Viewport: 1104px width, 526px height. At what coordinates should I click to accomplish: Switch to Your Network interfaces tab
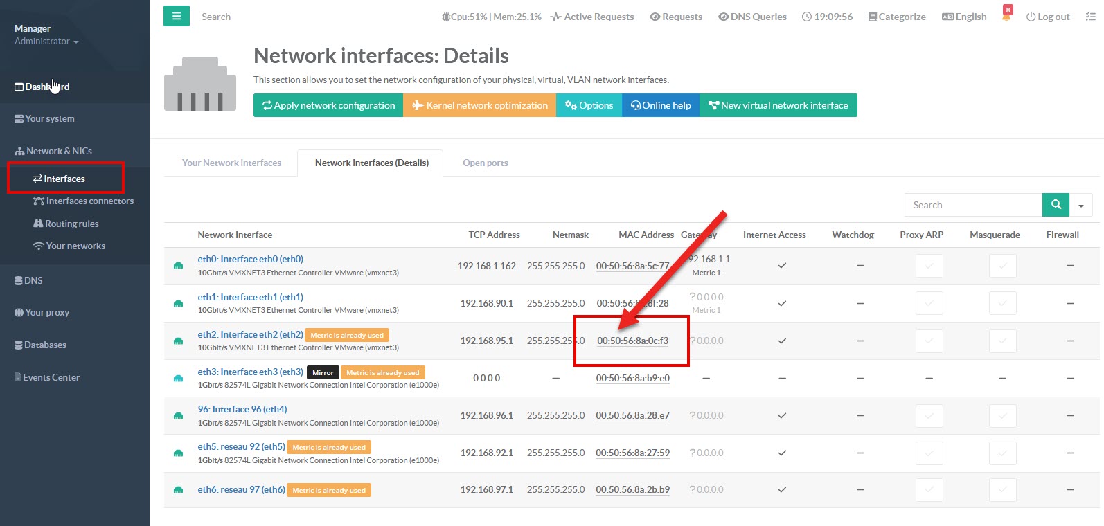point(231,163)
